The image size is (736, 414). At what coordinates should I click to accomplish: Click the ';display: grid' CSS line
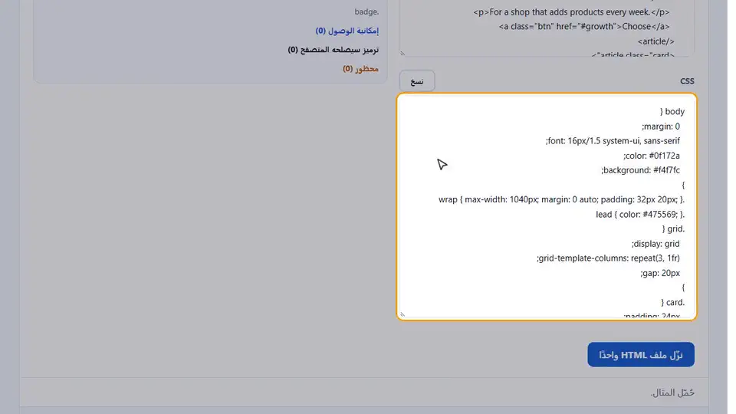point(655,244)
